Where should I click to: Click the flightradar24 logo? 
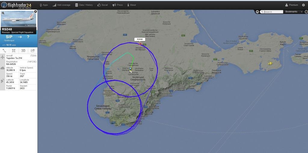16,5
